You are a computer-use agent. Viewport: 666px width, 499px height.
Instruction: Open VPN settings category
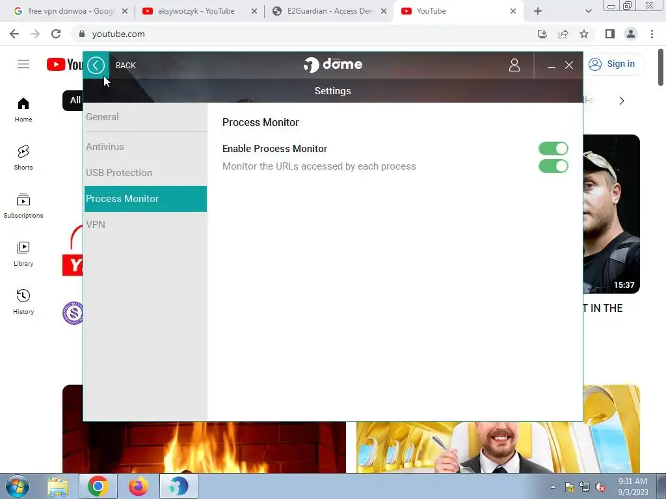[x=146, y=224]
